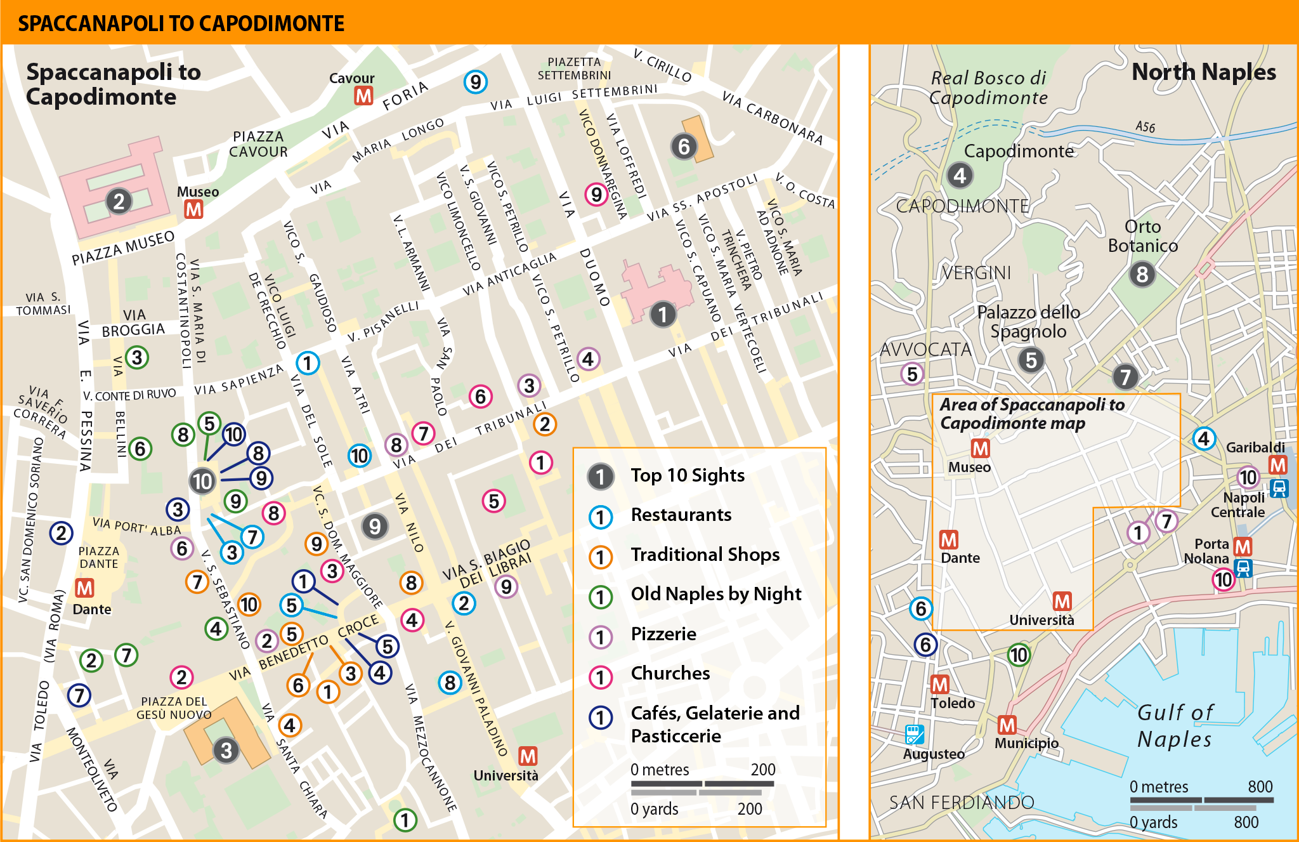Click the 'PIAZZA DANTE' label
The width and height of the screenshot is (1299, 842).
coord(98,557)
